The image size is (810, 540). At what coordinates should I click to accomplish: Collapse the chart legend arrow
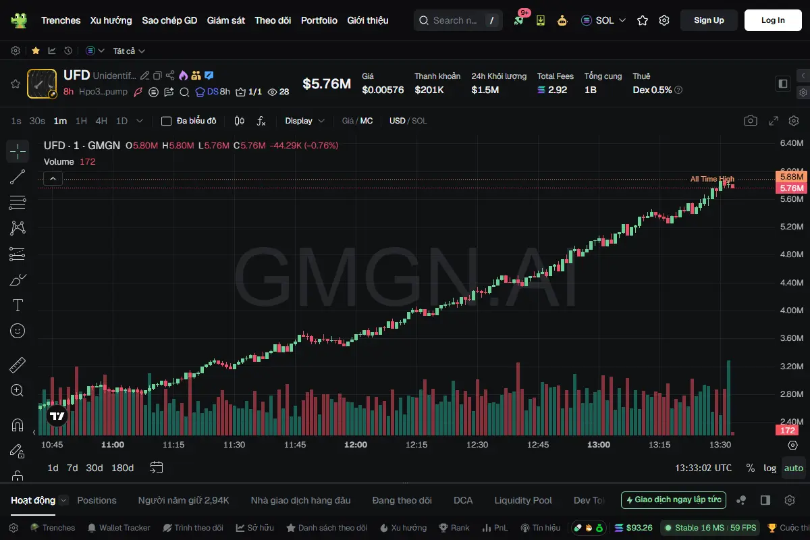click(53, 179)
